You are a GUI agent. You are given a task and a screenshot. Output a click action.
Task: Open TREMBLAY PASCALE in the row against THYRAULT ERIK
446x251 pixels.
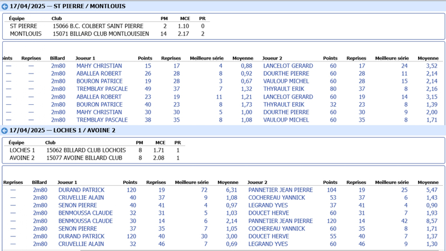(102, 89)
